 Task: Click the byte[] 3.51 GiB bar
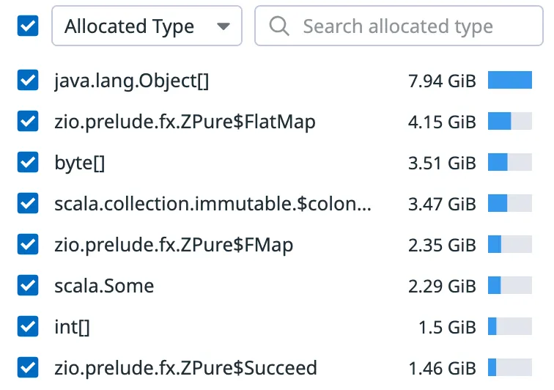(x=510, y=163)
